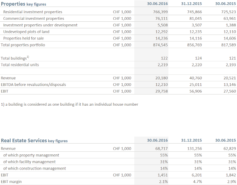Click the Commercial investment properties label
Viewport: 237px width, 185px height.
coord(34,18)
